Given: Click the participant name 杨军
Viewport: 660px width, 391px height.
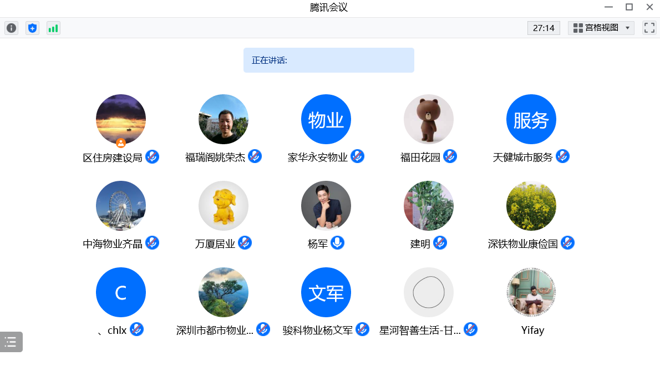Looking at the screenshot, I should click(x=318, y=244).
